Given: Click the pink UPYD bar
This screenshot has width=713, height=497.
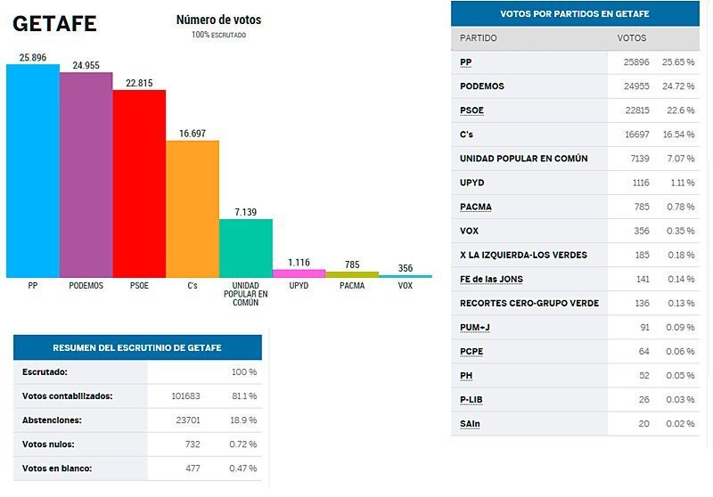Looking at the screenshot, I should (x=299, y=273).
